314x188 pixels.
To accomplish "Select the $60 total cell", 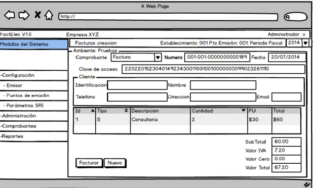I will [286, 120].
